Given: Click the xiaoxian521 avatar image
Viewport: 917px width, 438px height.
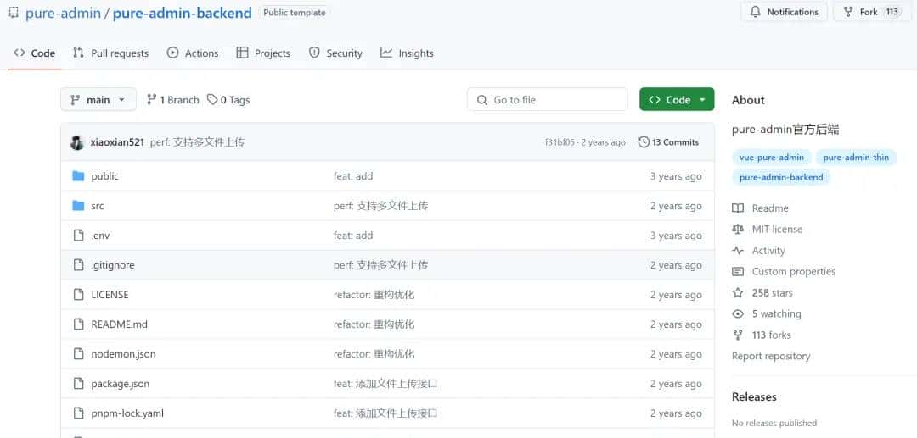Looking at the screenshot, I should [76, 142].
